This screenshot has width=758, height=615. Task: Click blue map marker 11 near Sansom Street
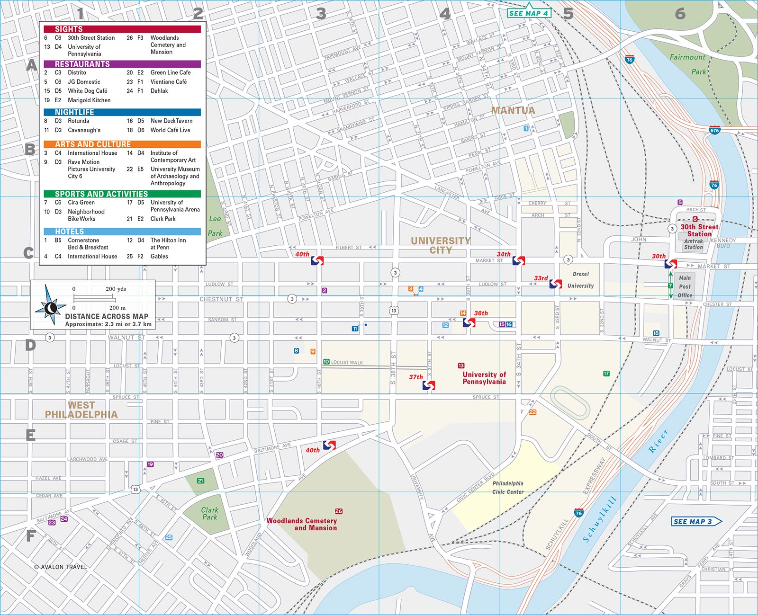tap(355, 329)
